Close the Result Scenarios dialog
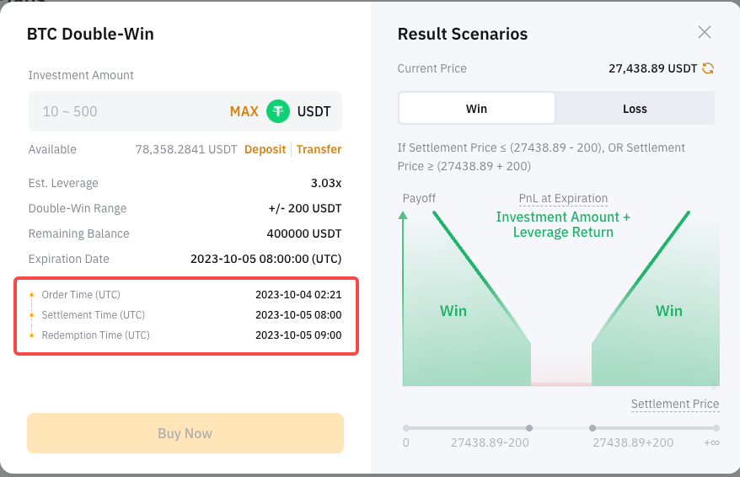 [x=704, y=32]
